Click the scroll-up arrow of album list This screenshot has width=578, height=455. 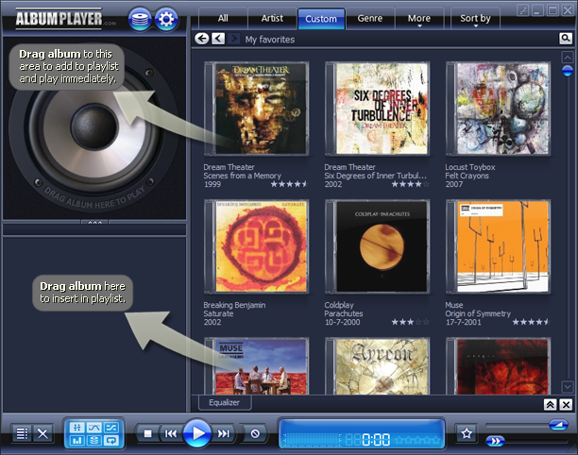coord(567,57)
